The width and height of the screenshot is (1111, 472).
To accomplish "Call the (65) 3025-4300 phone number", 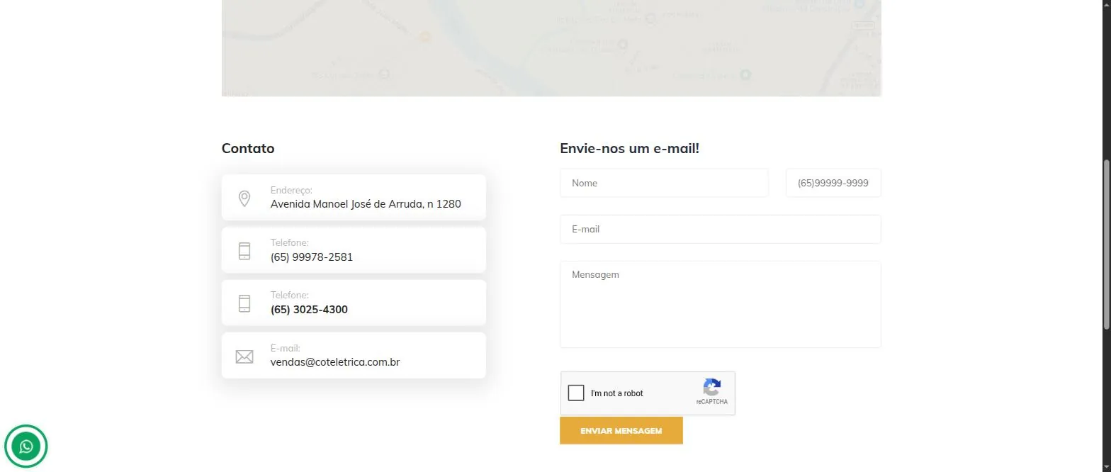I will point(309,310).
